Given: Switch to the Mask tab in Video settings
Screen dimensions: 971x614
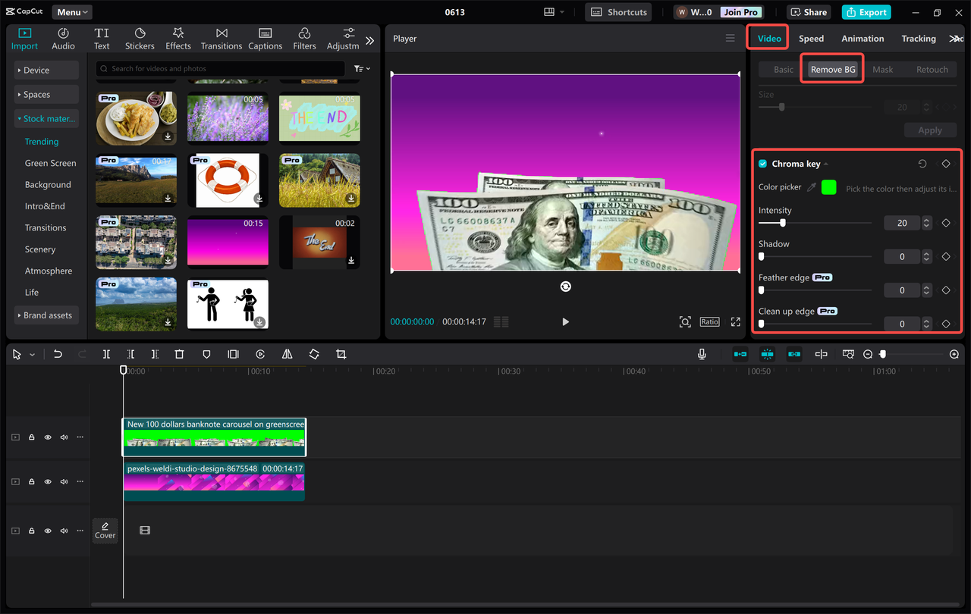Looking at the screenshot, I should tap(882, 69).
